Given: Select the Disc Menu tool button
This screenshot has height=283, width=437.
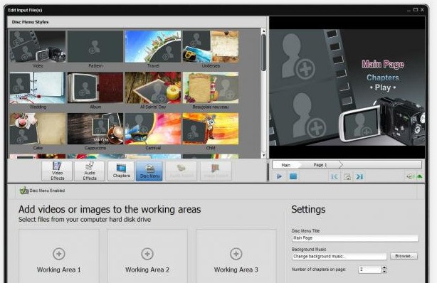Looking at the screenshot, I should click(149, 171).
